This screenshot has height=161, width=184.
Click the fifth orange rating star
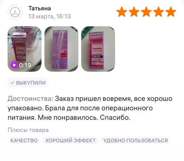tap(171, 11)
